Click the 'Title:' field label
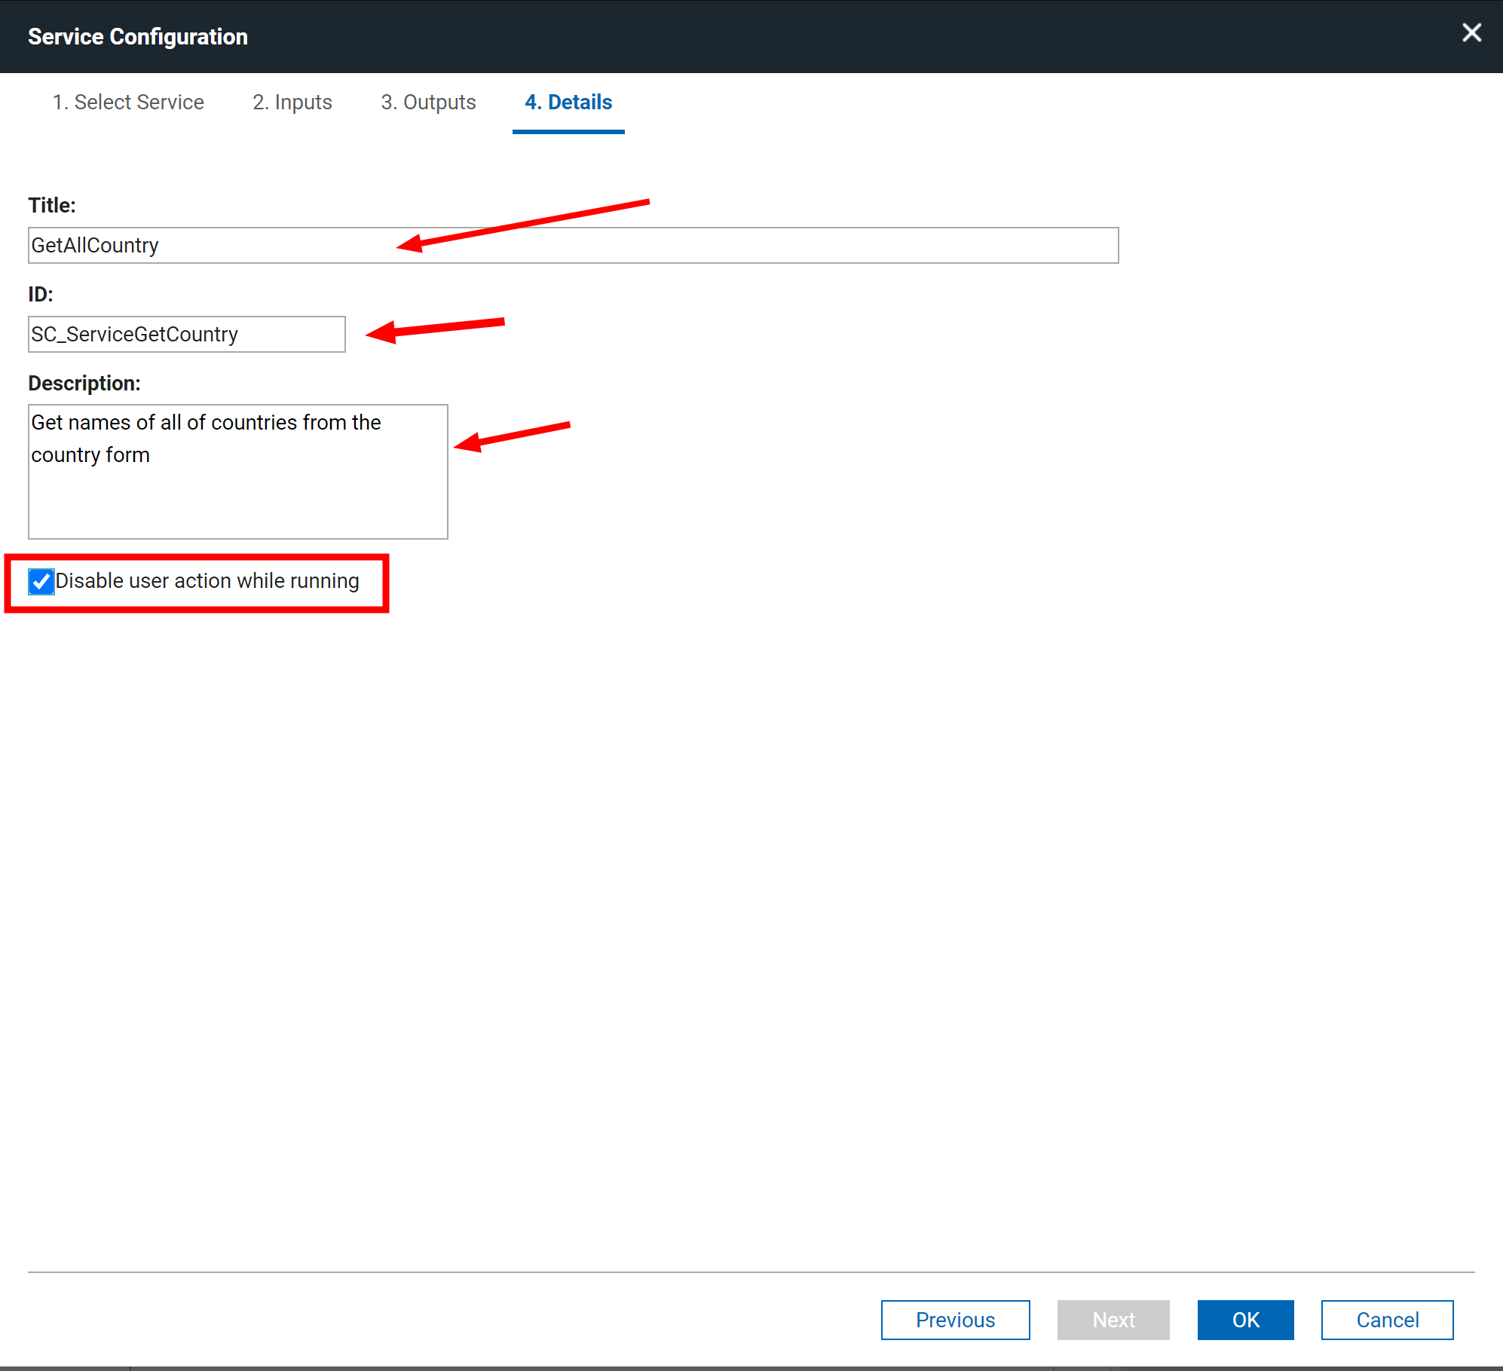 (52, 205)
